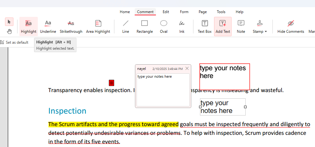Expand the Stamp dropdown arrow

[266, 32]
